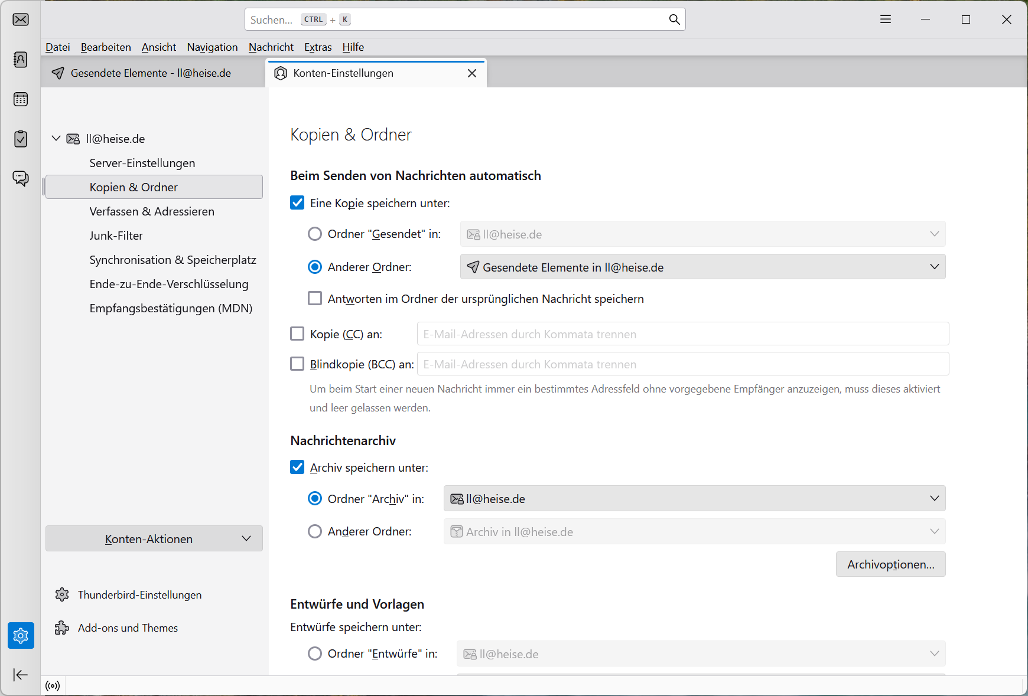Open the hamburger application menu
1028x696 pixels.
pyautogui.click(x=885, y=19)
